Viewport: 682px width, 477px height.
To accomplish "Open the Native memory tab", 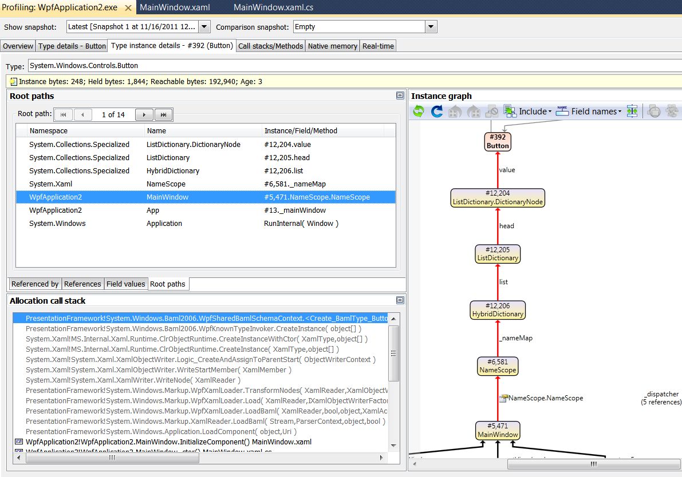I will pyautogui.click(x=333, y=46).
